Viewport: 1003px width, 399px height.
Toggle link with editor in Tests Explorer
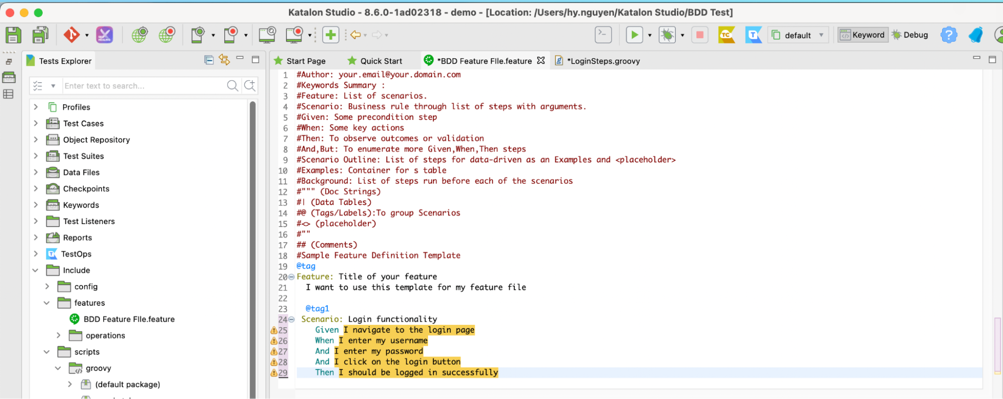[224, 60]
